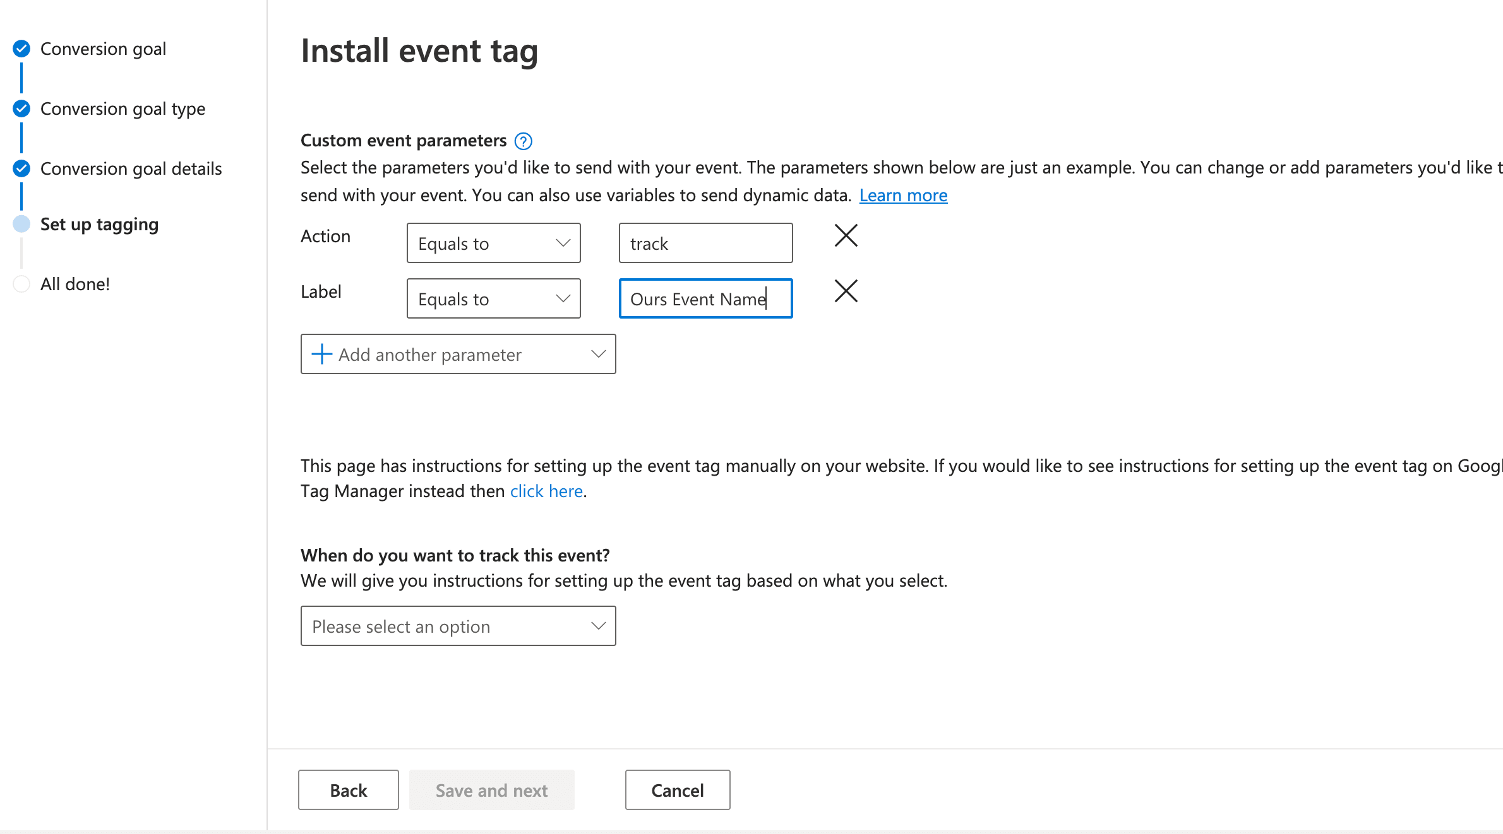Viewport: 1503px width, 834px height.
Task: Remove the Label parameter row
Action: 846,291
